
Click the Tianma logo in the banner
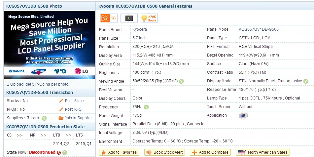pos(17,71)
